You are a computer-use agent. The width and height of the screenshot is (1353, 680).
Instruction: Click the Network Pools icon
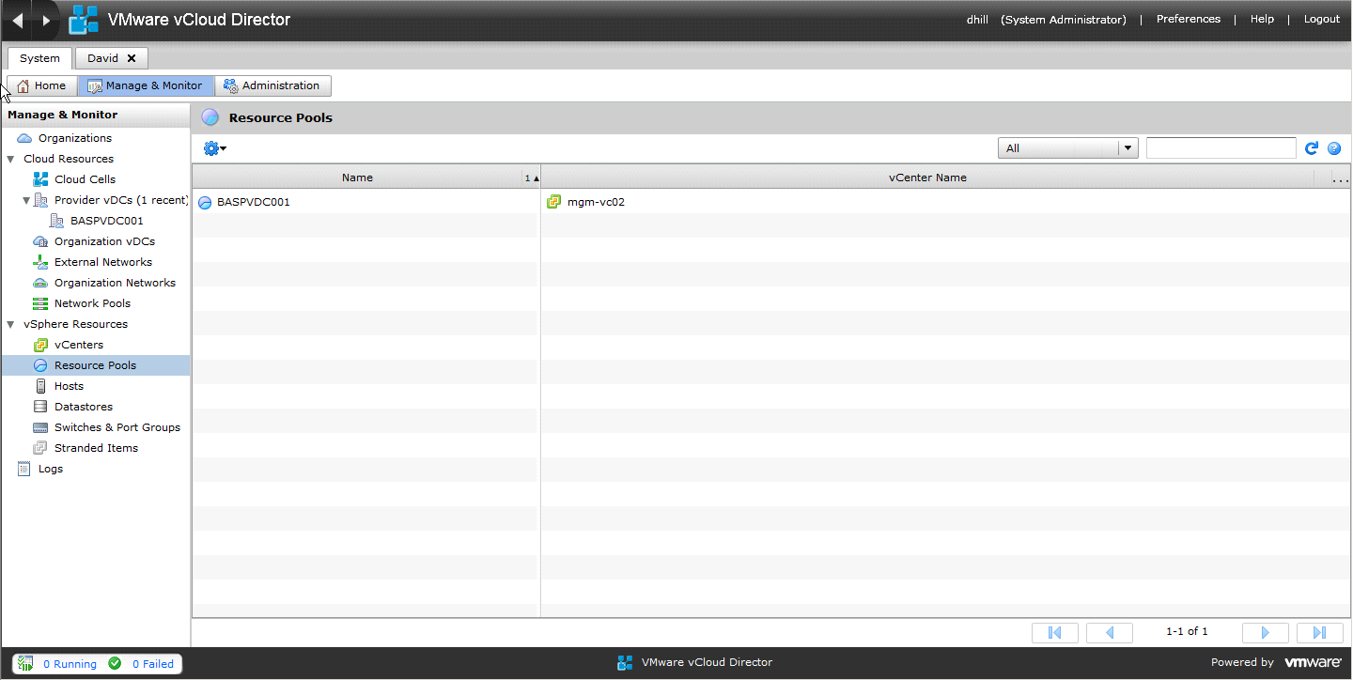pyautogui.click(x=40, y=303)
